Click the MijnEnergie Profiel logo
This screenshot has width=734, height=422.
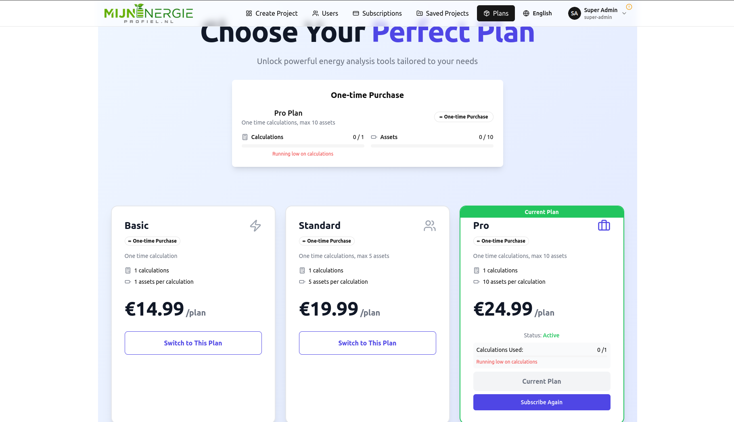point(148,13)
